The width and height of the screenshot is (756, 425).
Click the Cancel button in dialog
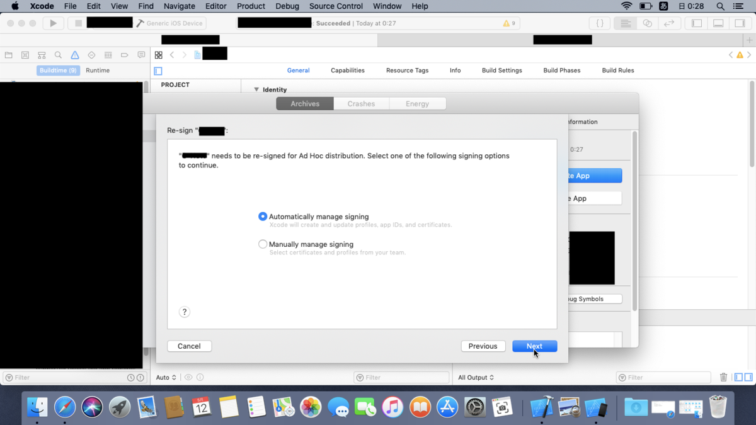click(x=189, y=346)
